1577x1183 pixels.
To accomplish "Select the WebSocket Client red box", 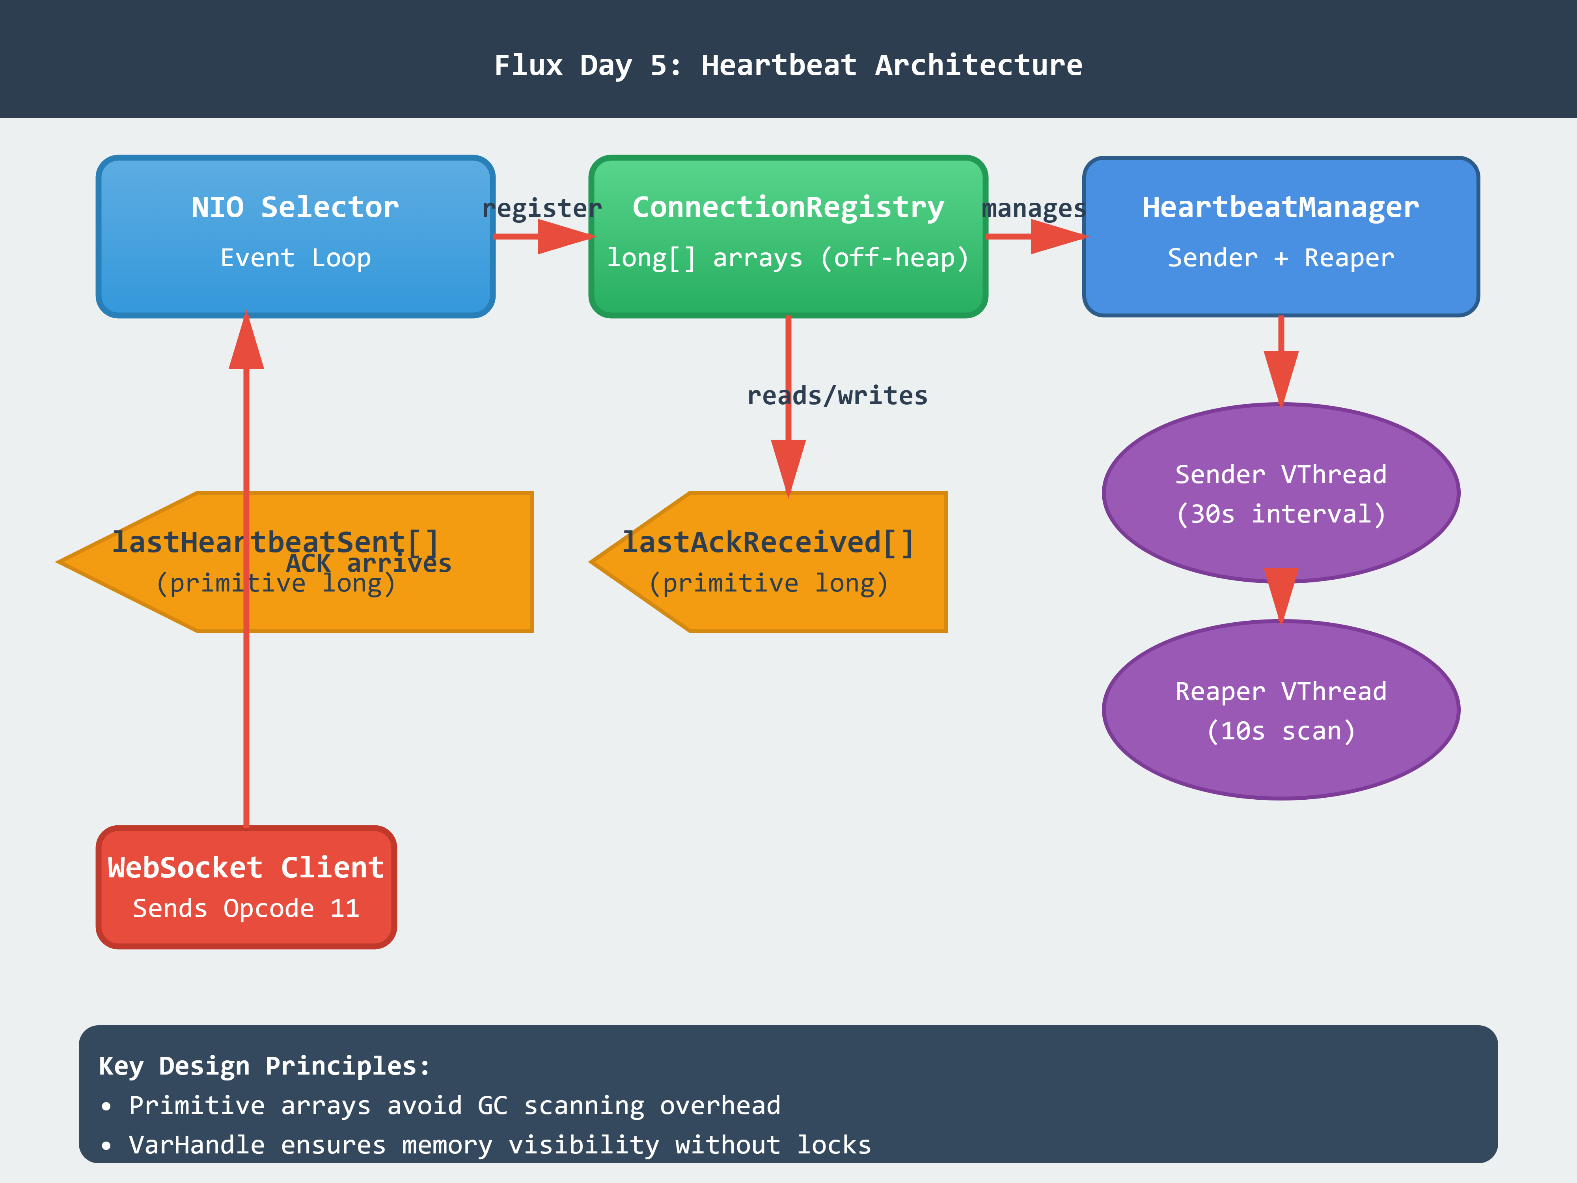I will point(246,887).
